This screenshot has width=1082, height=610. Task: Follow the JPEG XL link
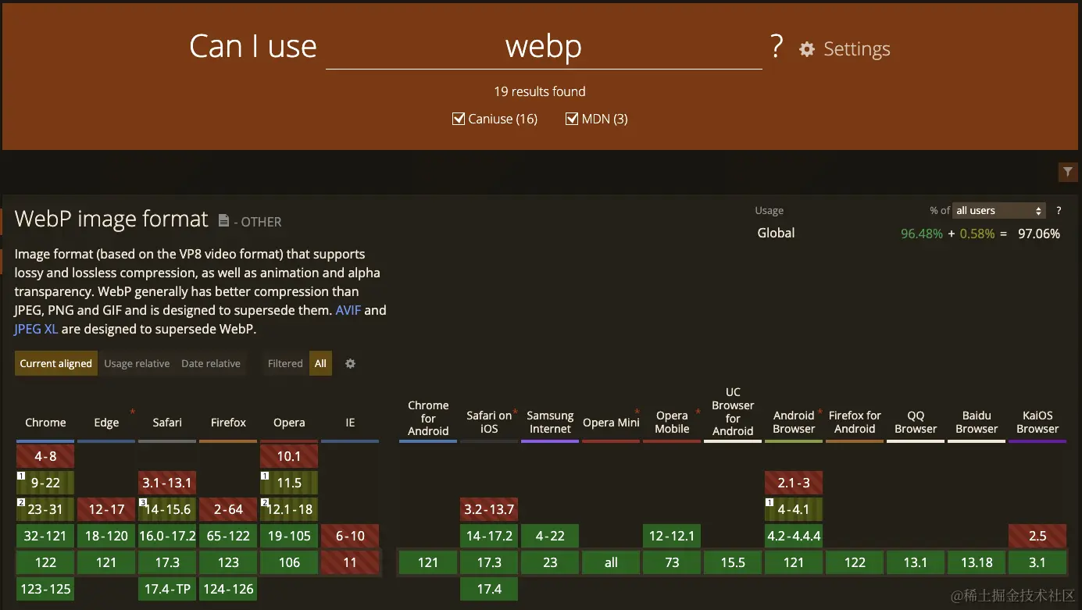point(36,329)
